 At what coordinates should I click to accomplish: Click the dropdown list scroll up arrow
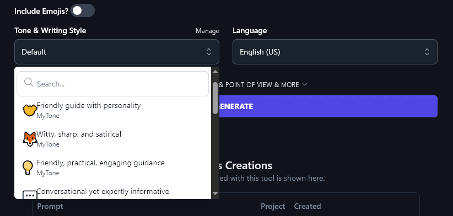[215, 71]
